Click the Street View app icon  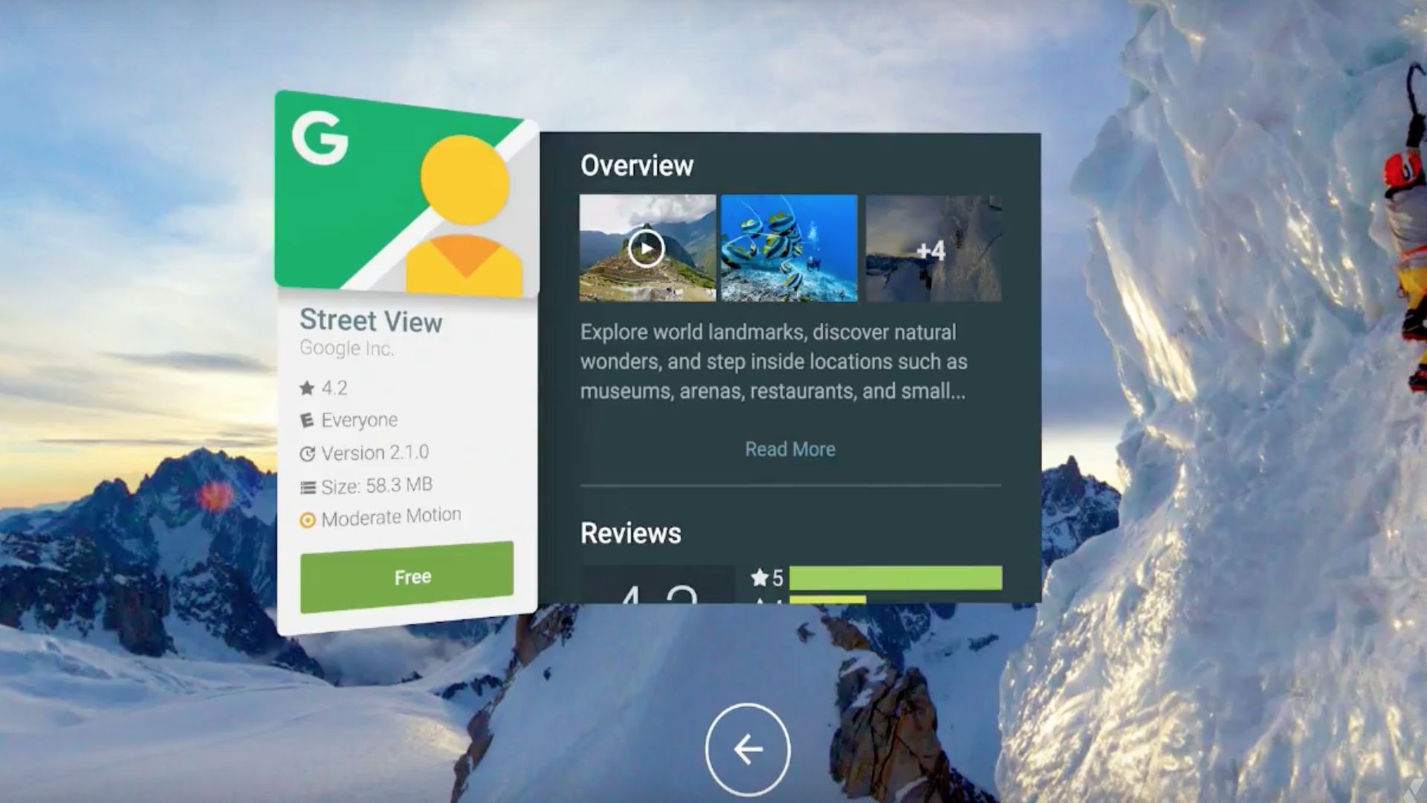[407, 195]
